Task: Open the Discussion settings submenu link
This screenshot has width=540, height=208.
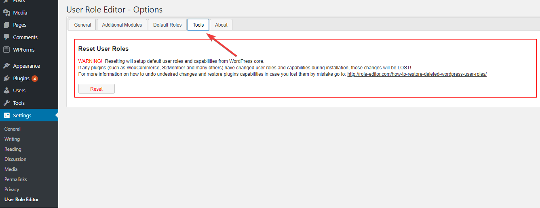Action: click(15, 159)
